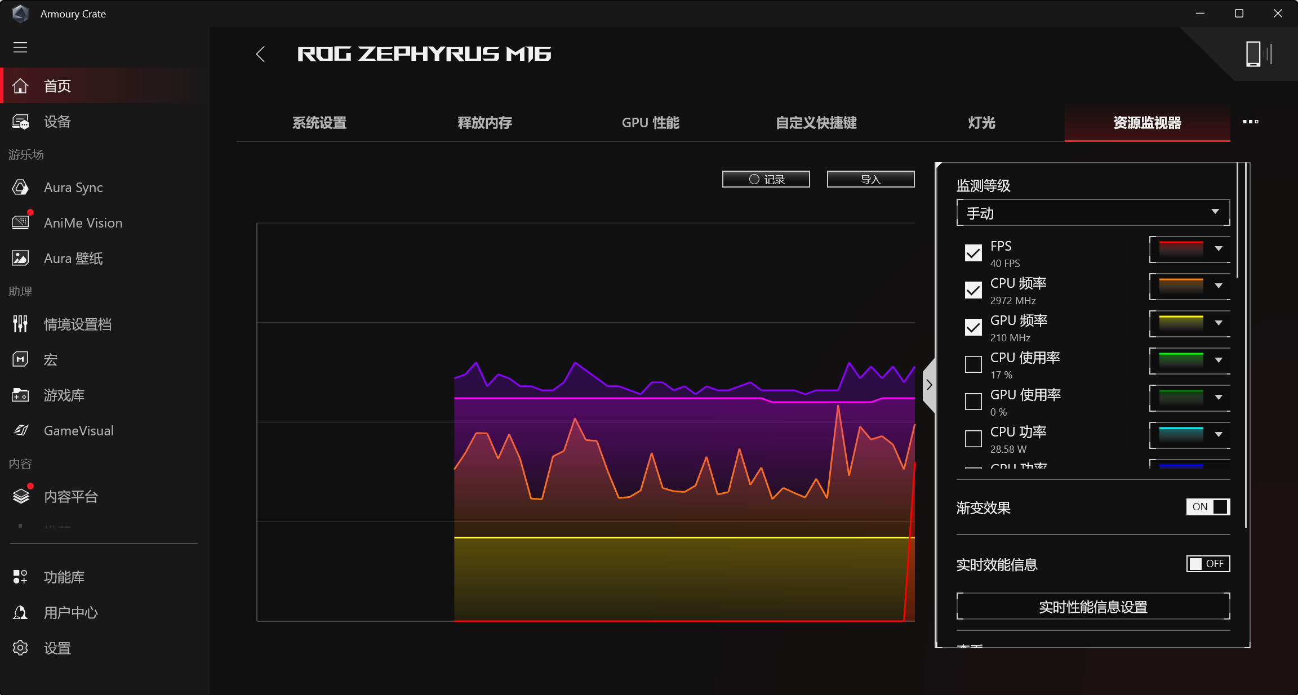Open the 设置 settings gear icon
This screenshot has width=1298, height=695.
coord(20,648)
